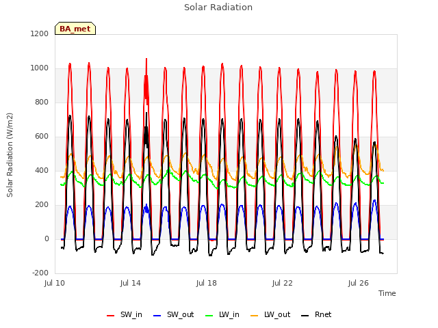Click the tallest red SW_in spike peak
Viewport: 438px width, 328px height.
tap(146, 59)
